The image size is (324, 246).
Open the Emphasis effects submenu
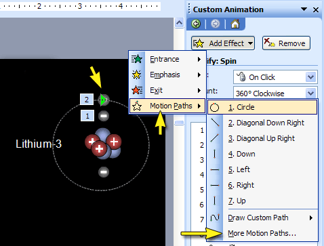167,75
